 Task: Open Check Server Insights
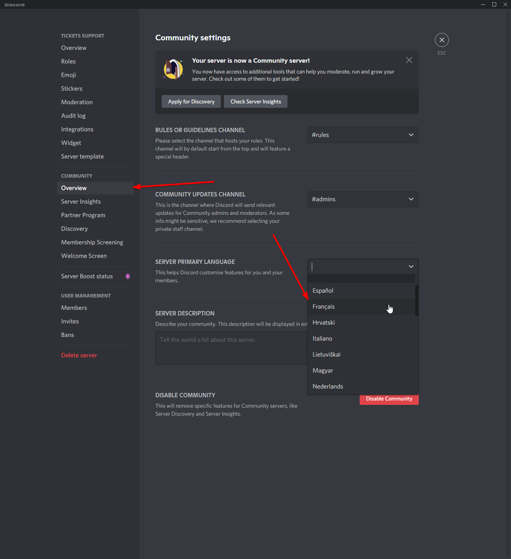[255, 102]
